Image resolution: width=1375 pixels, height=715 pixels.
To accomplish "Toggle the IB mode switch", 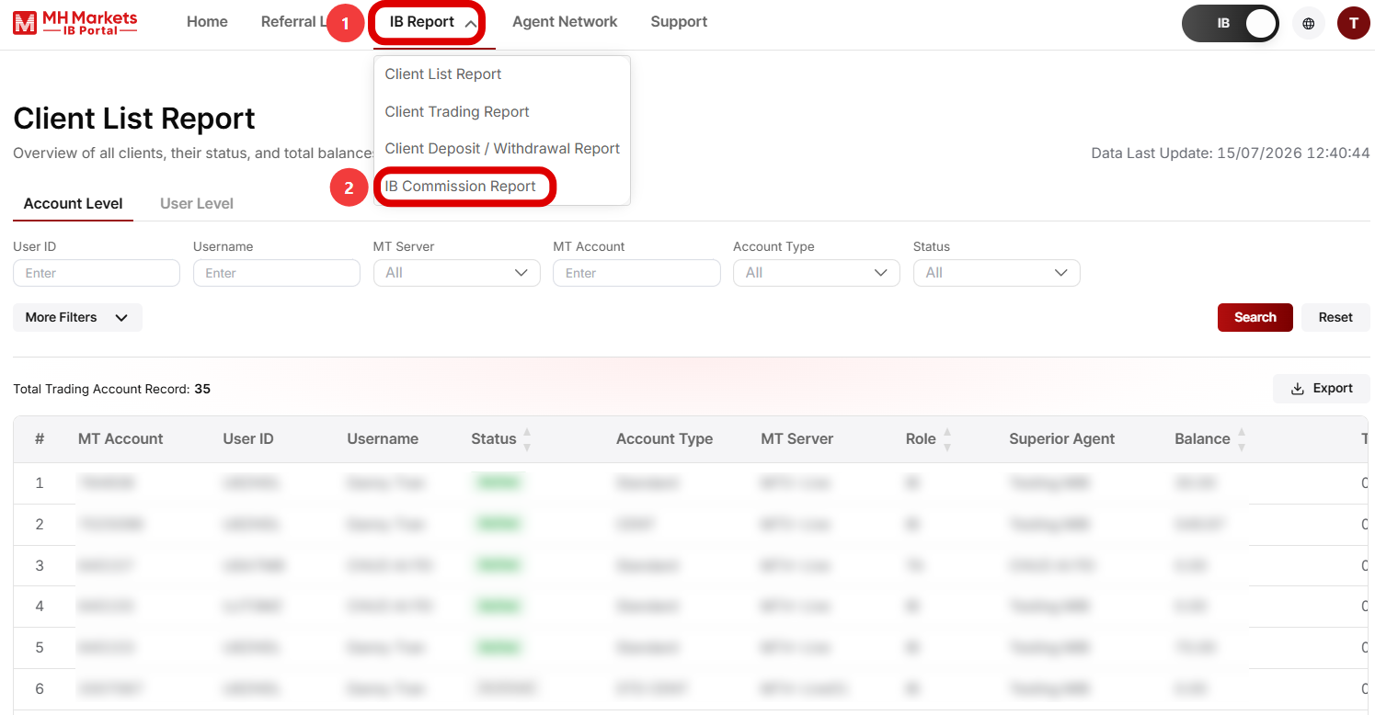I will coord(1230,23).
